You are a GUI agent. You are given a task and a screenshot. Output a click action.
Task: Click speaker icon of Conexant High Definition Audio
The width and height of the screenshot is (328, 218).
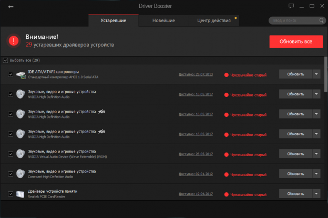tap(20, 174)
